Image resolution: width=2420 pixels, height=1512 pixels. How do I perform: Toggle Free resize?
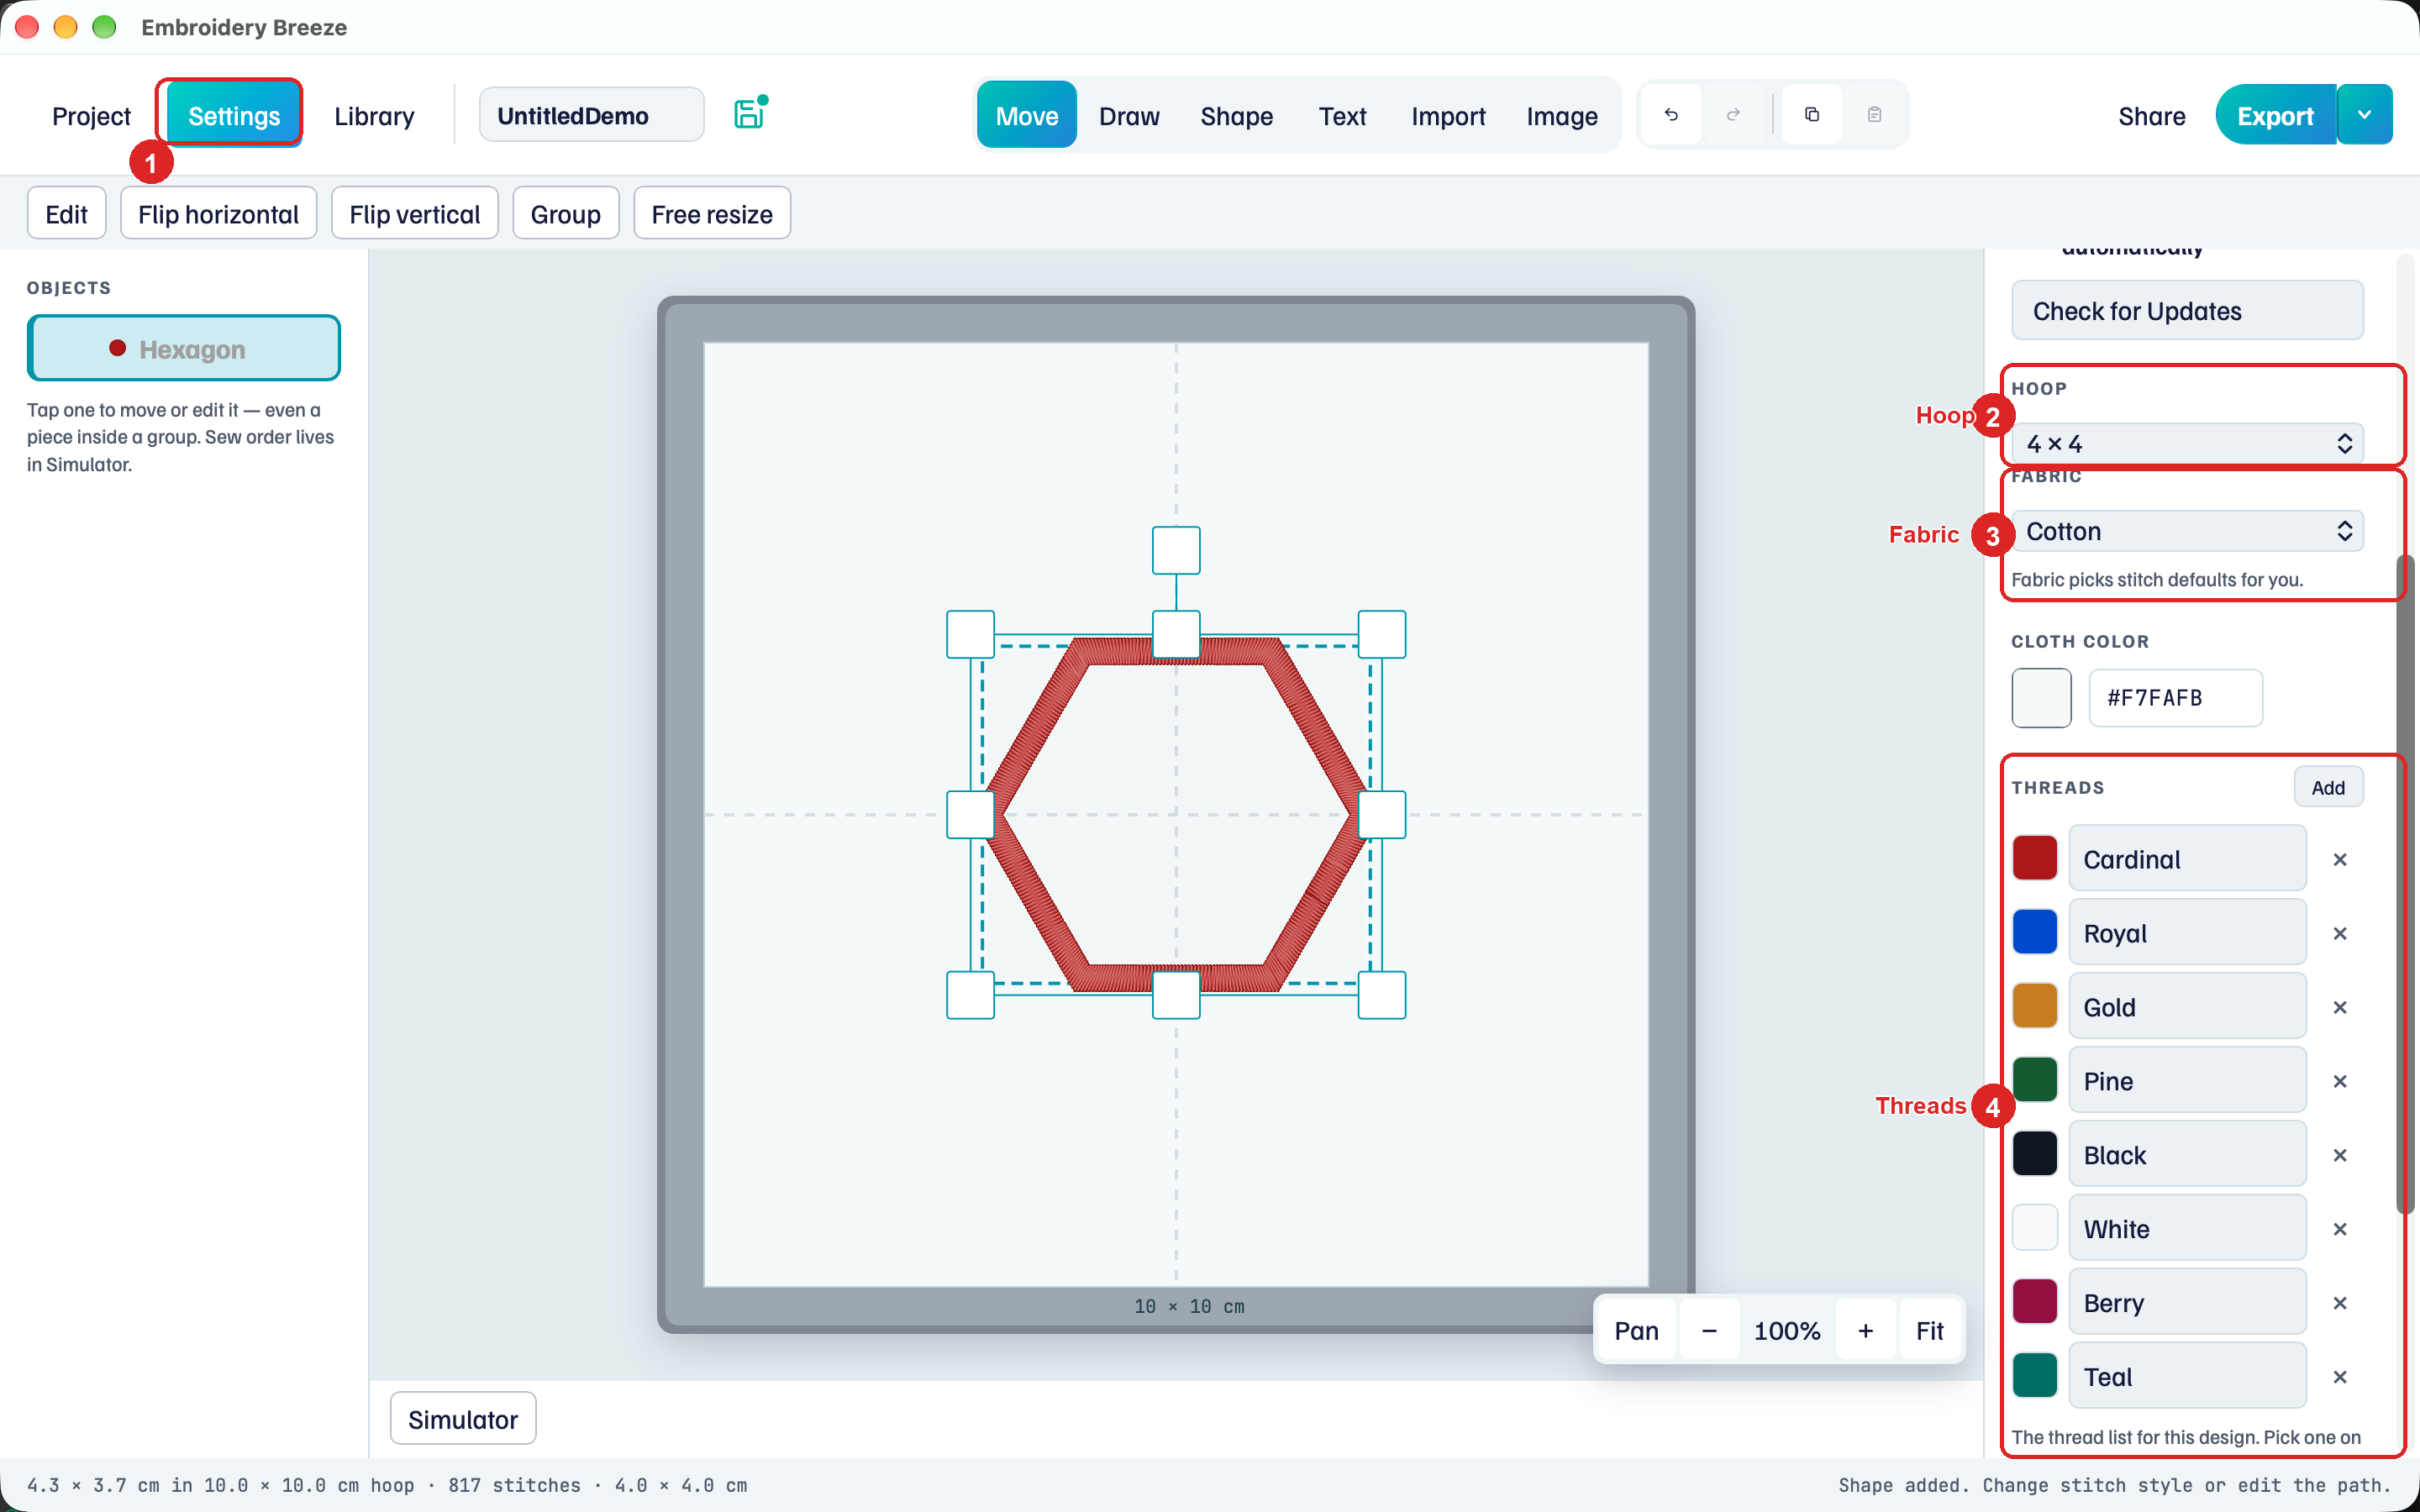click(x=712, y=214)
